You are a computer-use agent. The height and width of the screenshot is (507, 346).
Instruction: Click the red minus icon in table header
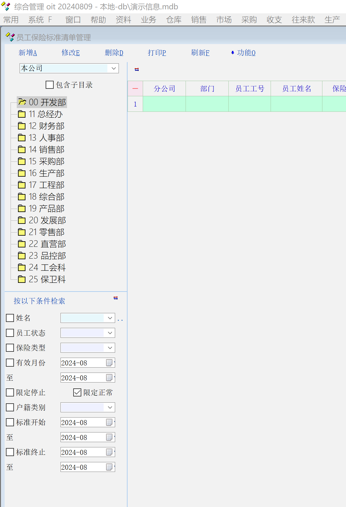(x=135, y=89)
